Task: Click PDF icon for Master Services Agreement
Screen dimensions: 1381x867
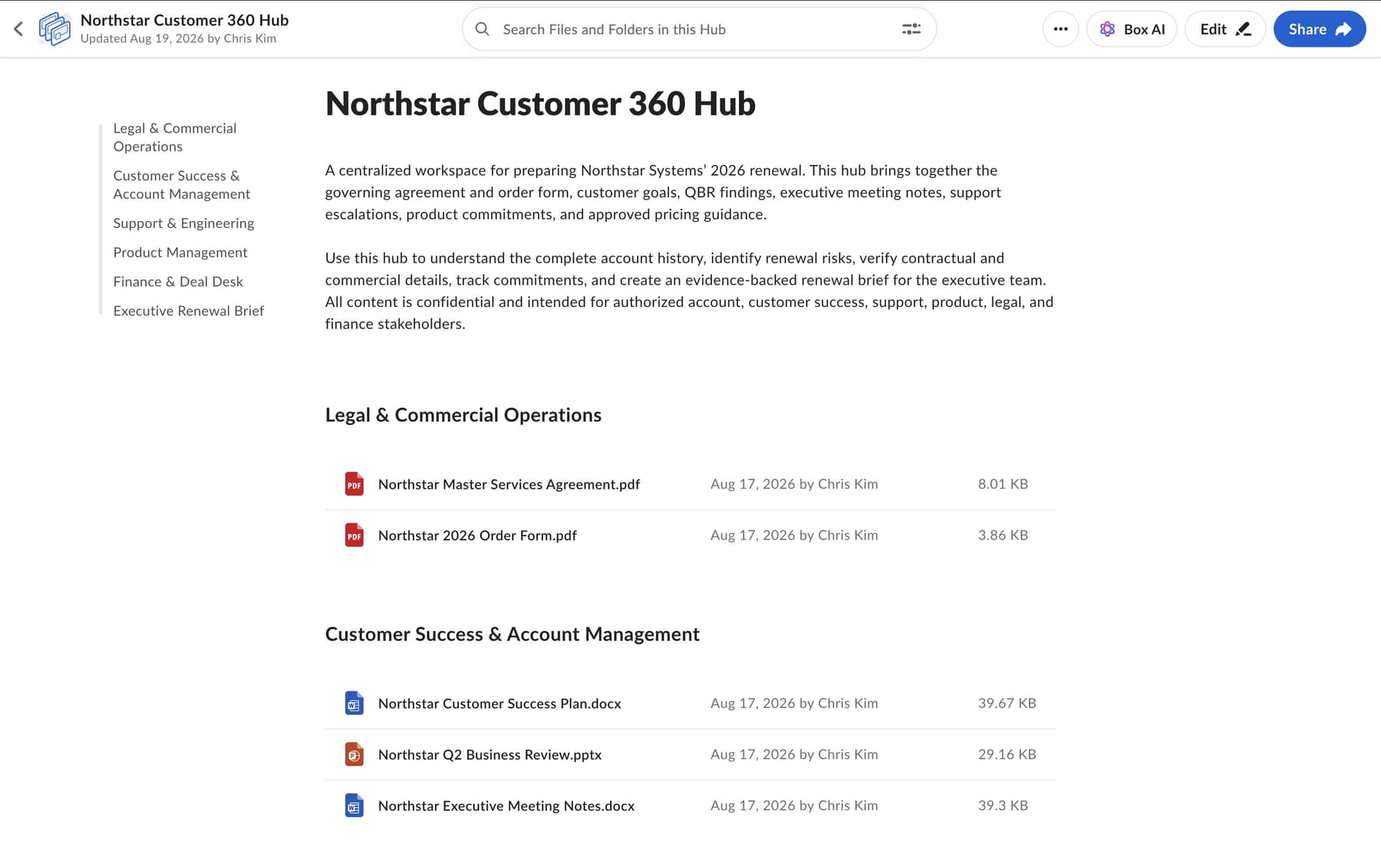Action: [354, 484]
